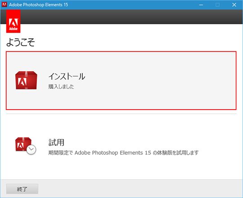243x198 pixels.
Task: Click the ようこそ welcome heading
Action: click(x=20, y=42)
